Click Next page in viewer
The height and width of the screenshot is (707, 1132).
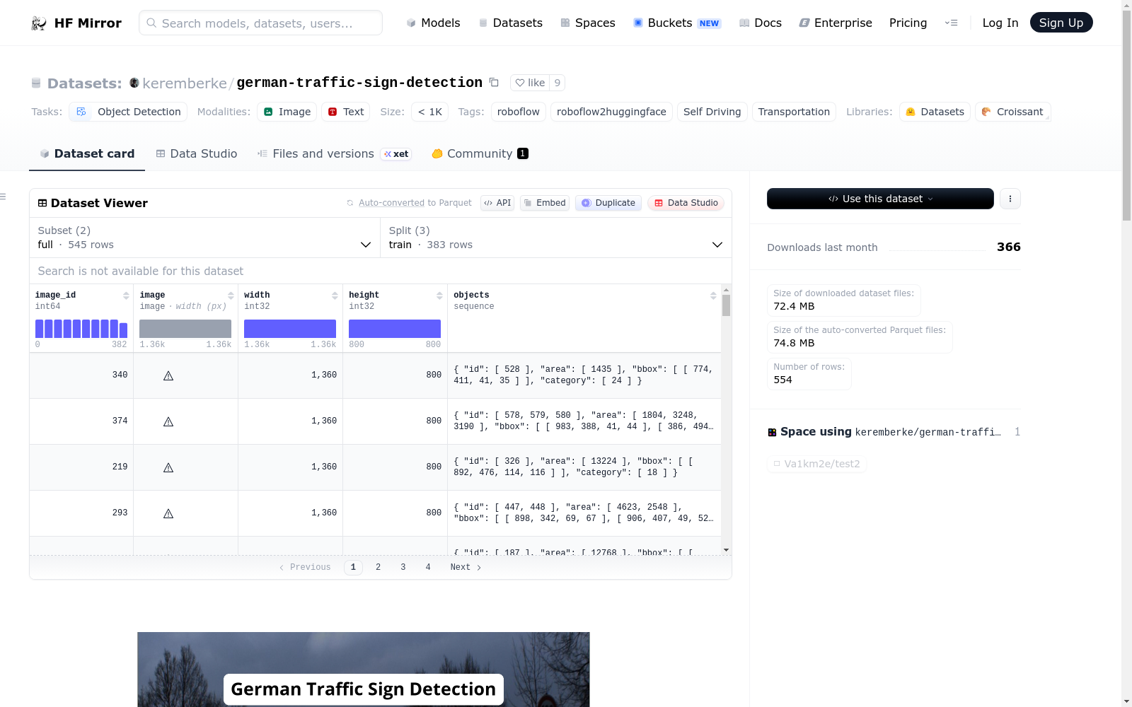(x=466, y=567)
